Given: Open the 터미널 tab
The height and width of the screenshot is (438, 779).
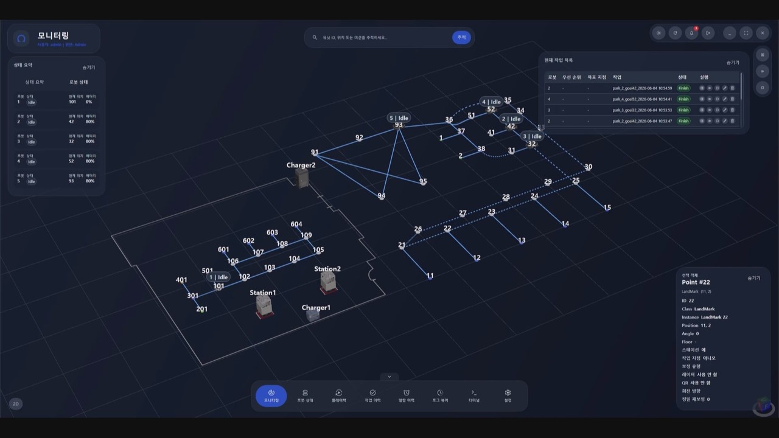Looking at the screenshot, I should coord(474,396).
